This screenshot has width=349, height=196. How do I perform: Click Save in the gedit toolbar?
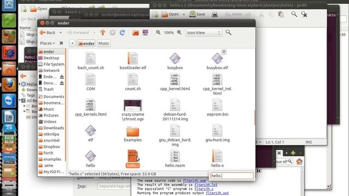pos(197,14)
